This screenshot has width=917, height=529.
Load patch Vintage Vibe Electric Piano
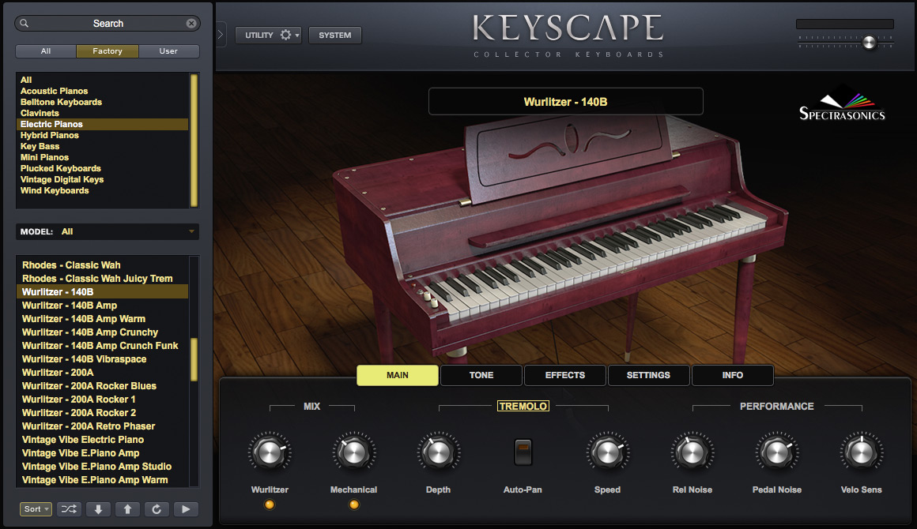coord(102,440)
